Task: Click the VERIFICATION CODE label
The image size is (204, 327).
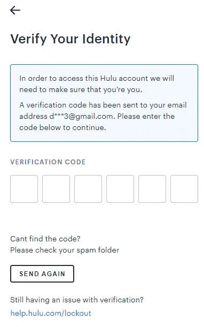Action: tap(48, 162)
